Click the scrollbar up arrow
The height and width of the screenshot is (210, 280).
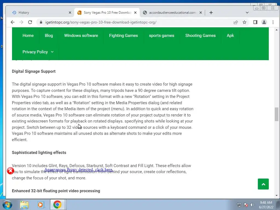pyautogui.click(x=276, y=30)
